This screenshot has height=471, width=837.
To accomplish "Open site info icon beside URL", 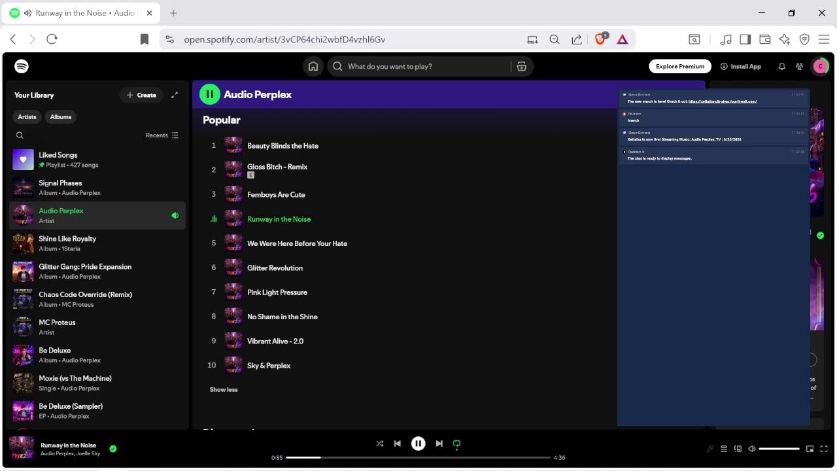I will [170, 39].
